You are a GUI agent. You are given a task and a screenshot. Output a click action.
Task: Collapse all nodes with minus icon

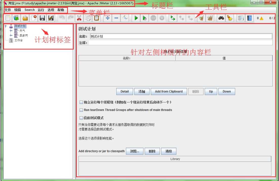[x=116, y=18]
